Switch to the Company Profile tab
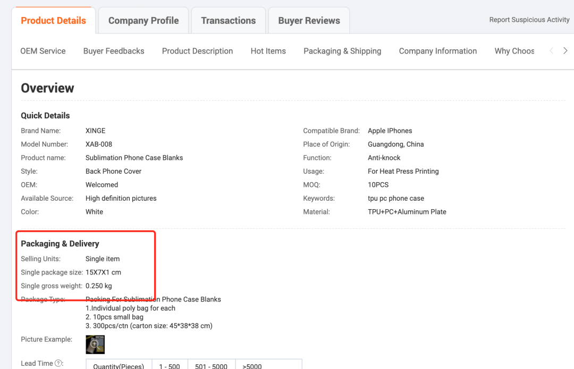Image resolution: width=574 pixels, height=369 pixels. pyautogui.click(x=143, y=21)
